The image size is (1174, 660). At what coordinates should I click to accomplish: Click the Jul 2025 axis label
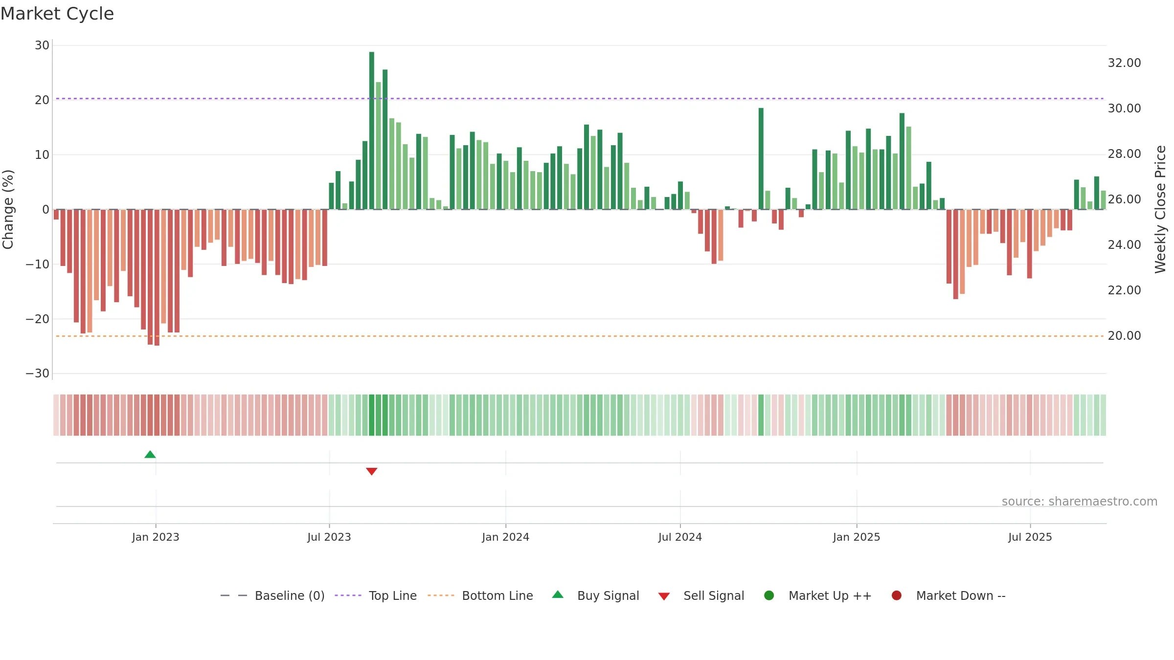point(1030,537)
